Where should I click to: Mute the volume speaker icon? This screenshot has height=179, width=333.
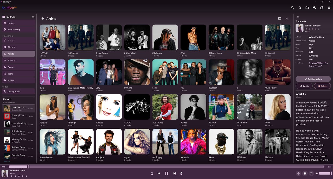click(317, 173)
